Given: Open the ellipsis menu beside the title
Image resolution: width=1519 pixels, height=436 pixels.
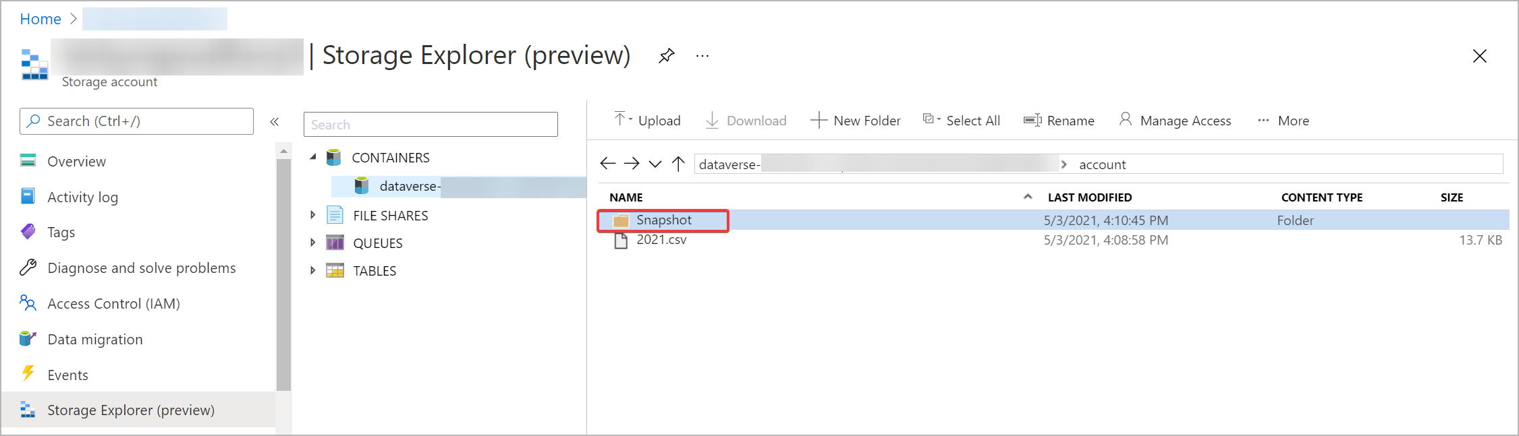Looking at the screenshot, I should click(x=702, y=56).
